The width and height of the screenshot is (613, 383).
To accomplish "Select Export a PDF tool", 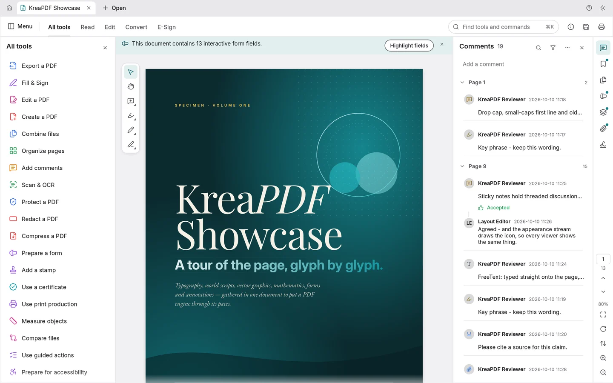I will [57, 66].
